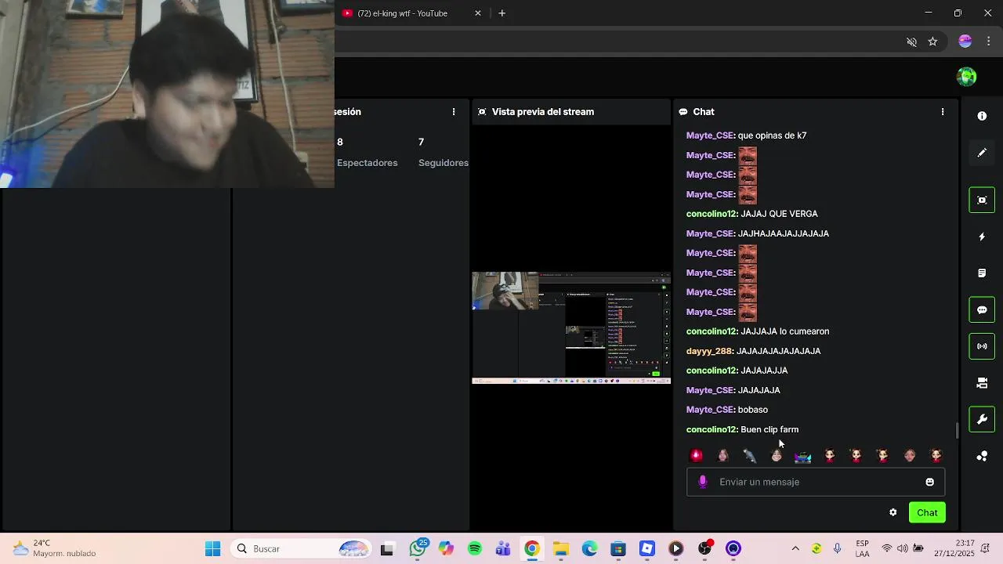
Task: Click Mayte_CSE on 'que opinas de k7'
Action: point(709,136)
